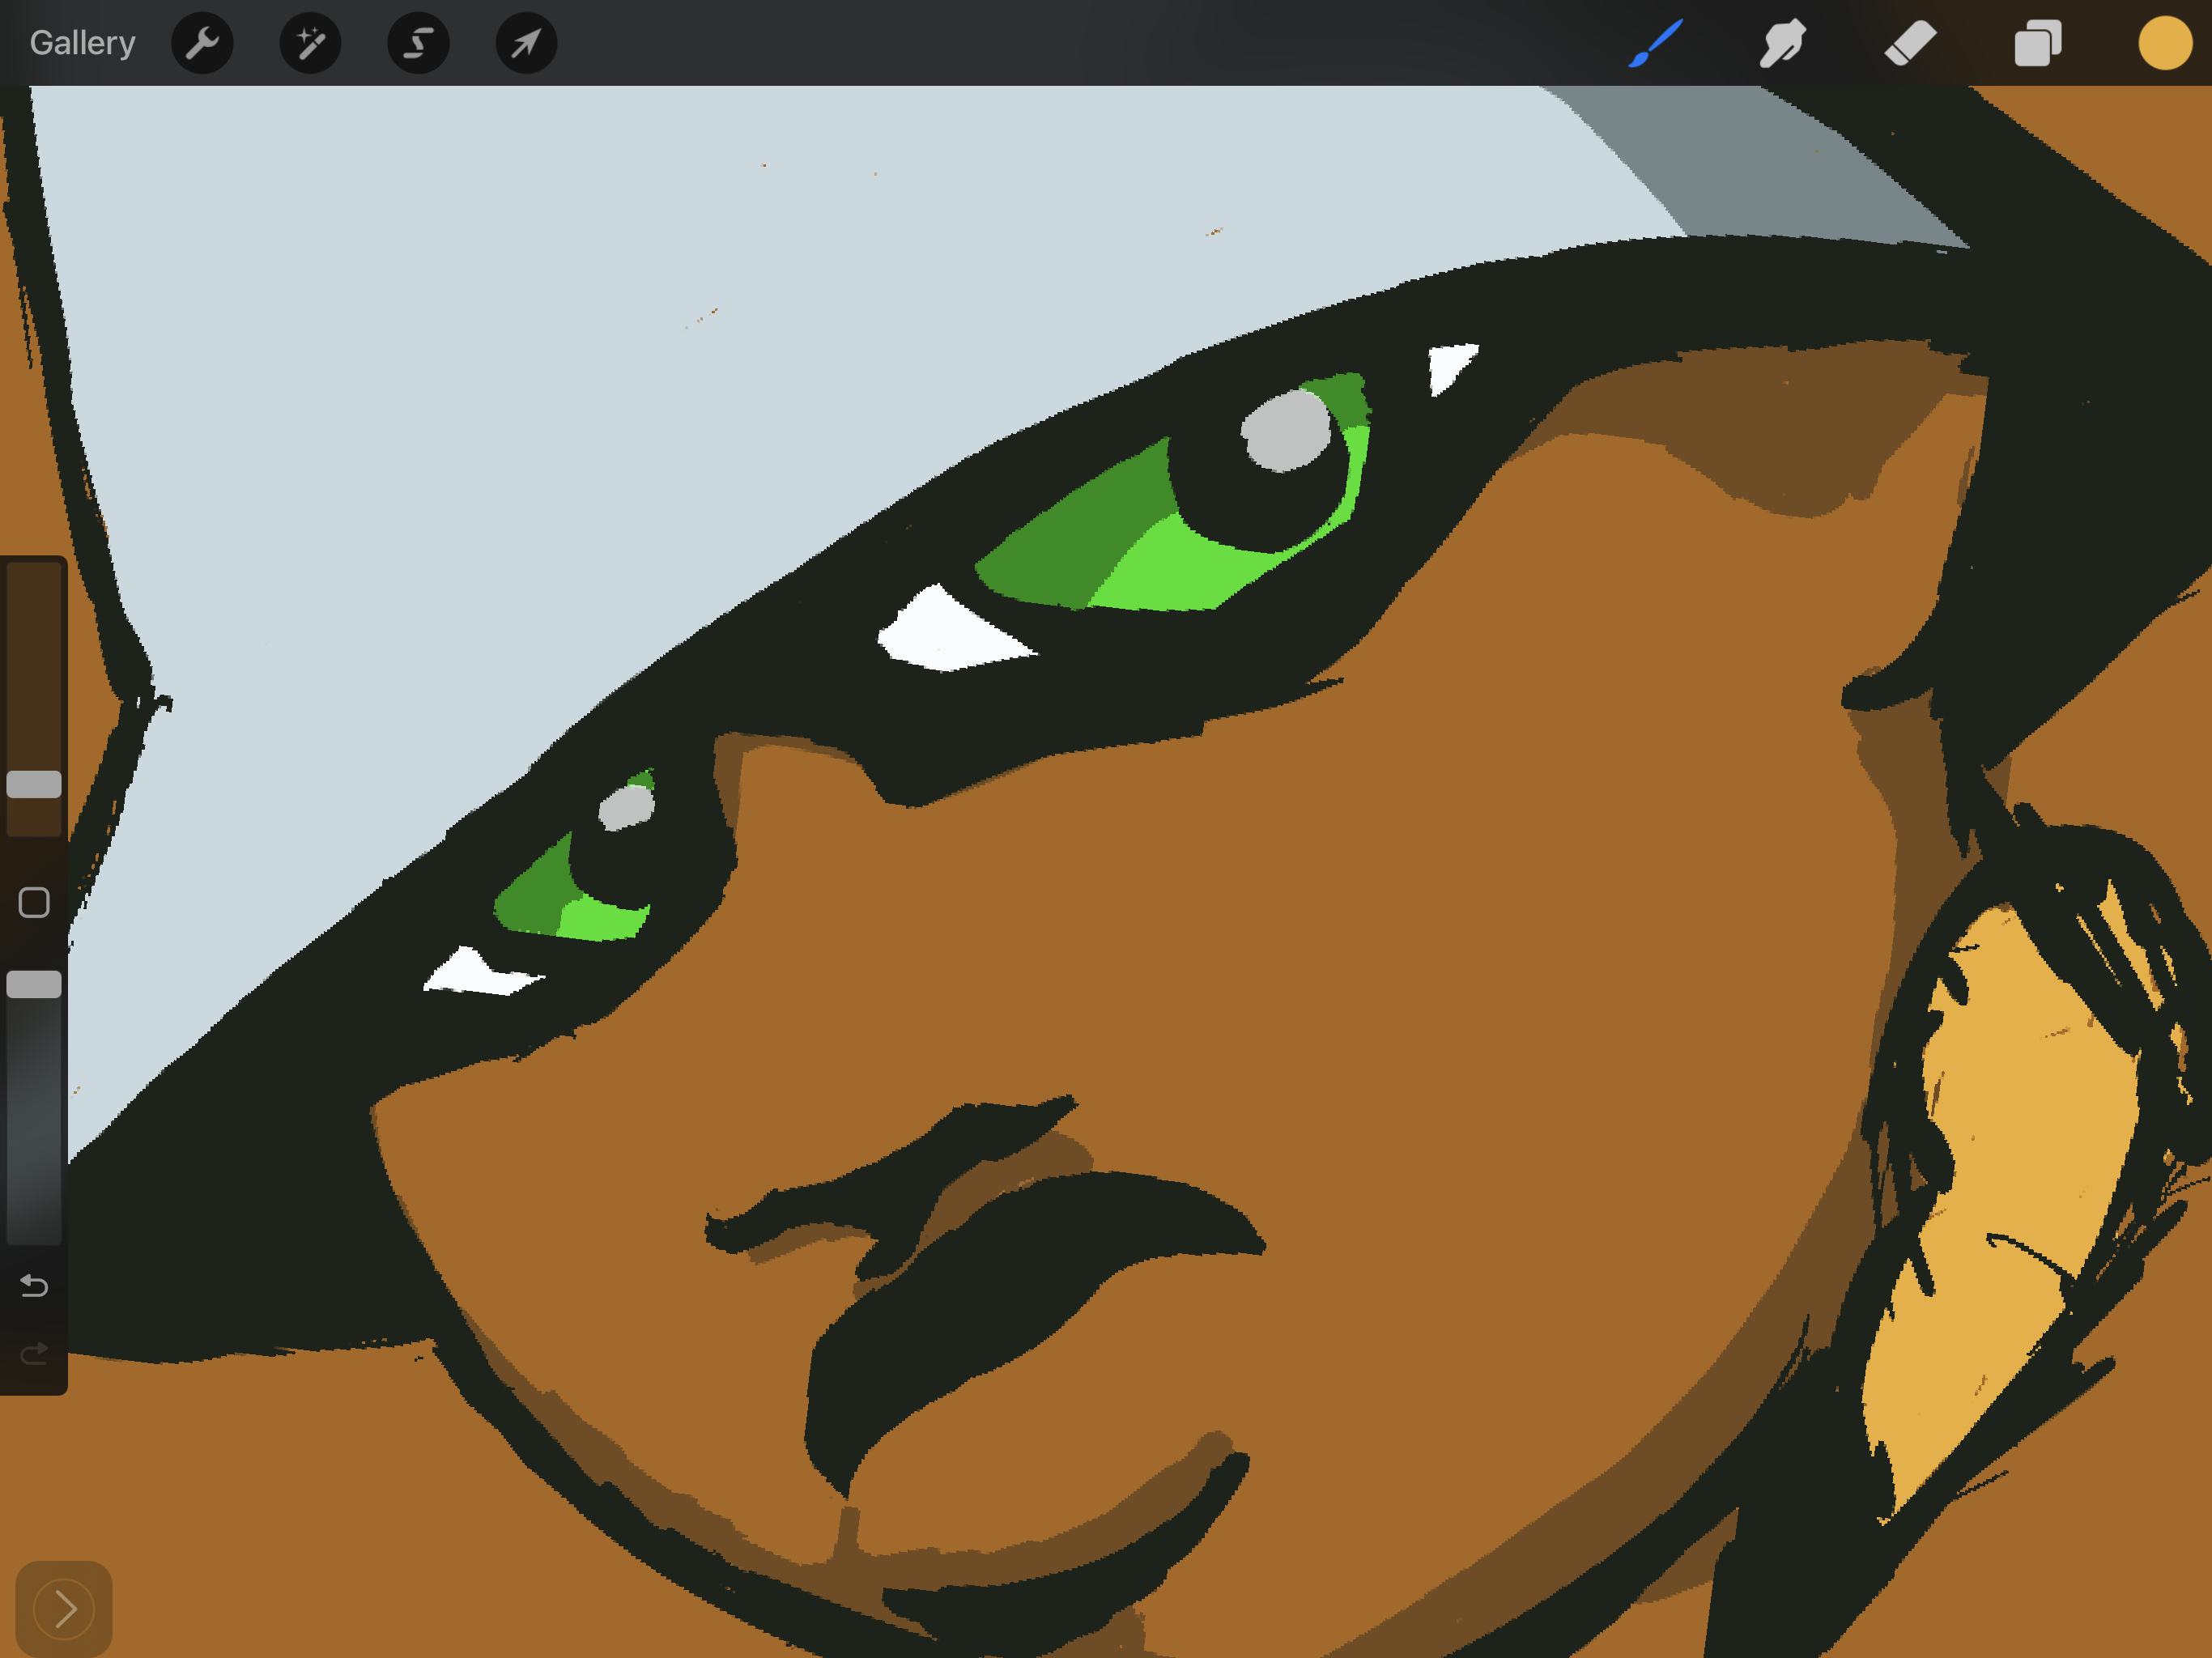Expand the bottom-left chevron arrow button
The width and height of the screenshot is (2212, 1658).
pos(64,1608)
